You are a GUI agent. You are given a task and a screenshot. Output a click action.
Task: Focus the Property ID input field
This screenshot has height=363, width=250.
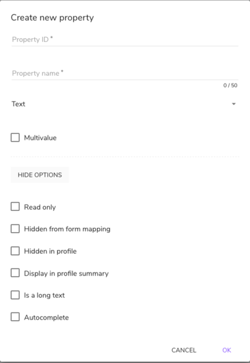[x=125, y=39]
